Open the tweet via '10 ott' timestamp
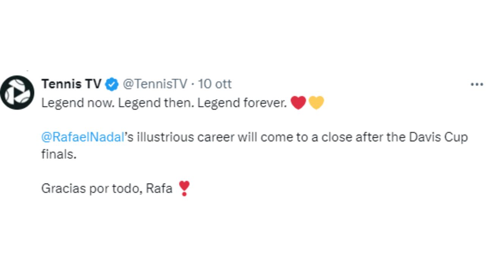 click(x=215, y=84)
